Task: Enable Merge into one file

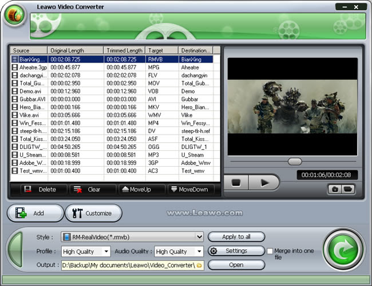Action: (x=270, y=251)
